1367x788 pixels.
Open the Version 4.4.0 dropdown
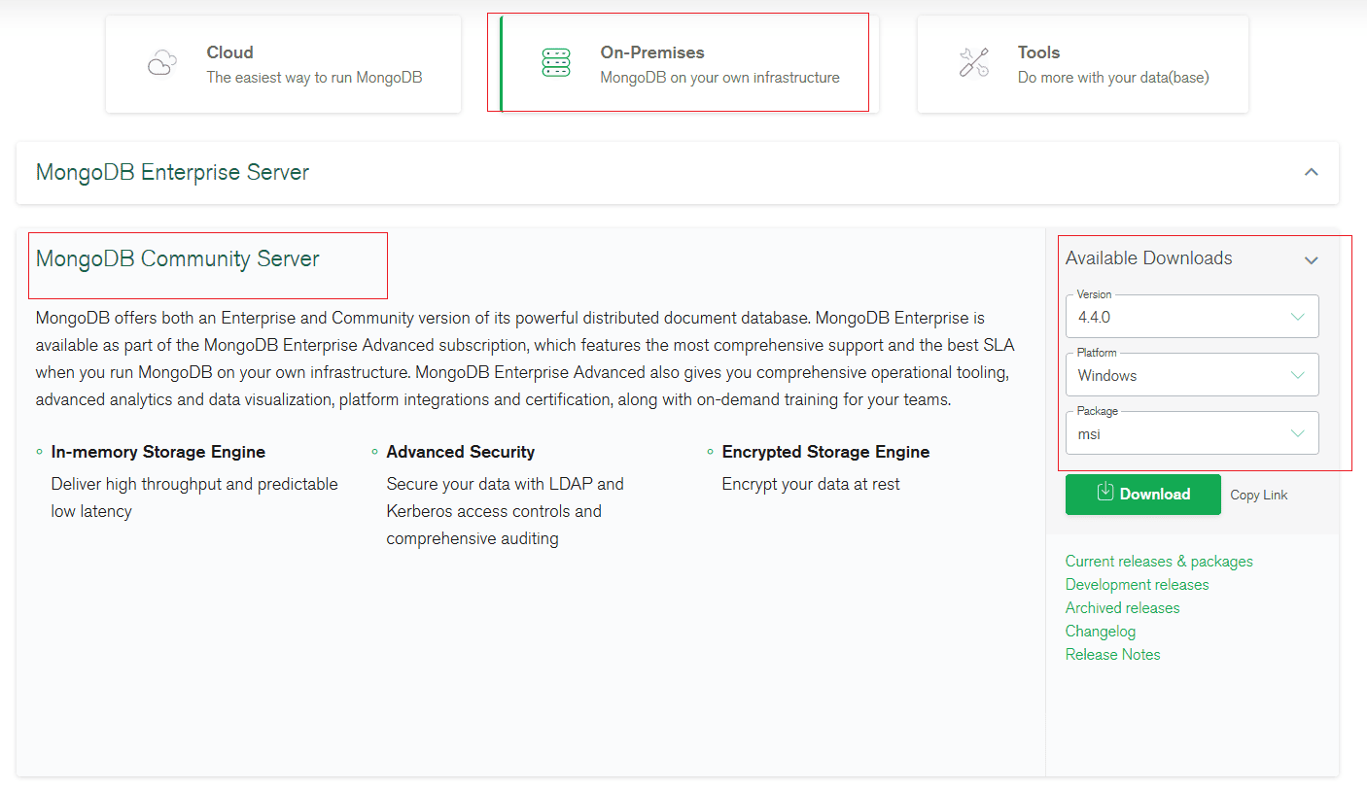click(x=1191, y=317)
